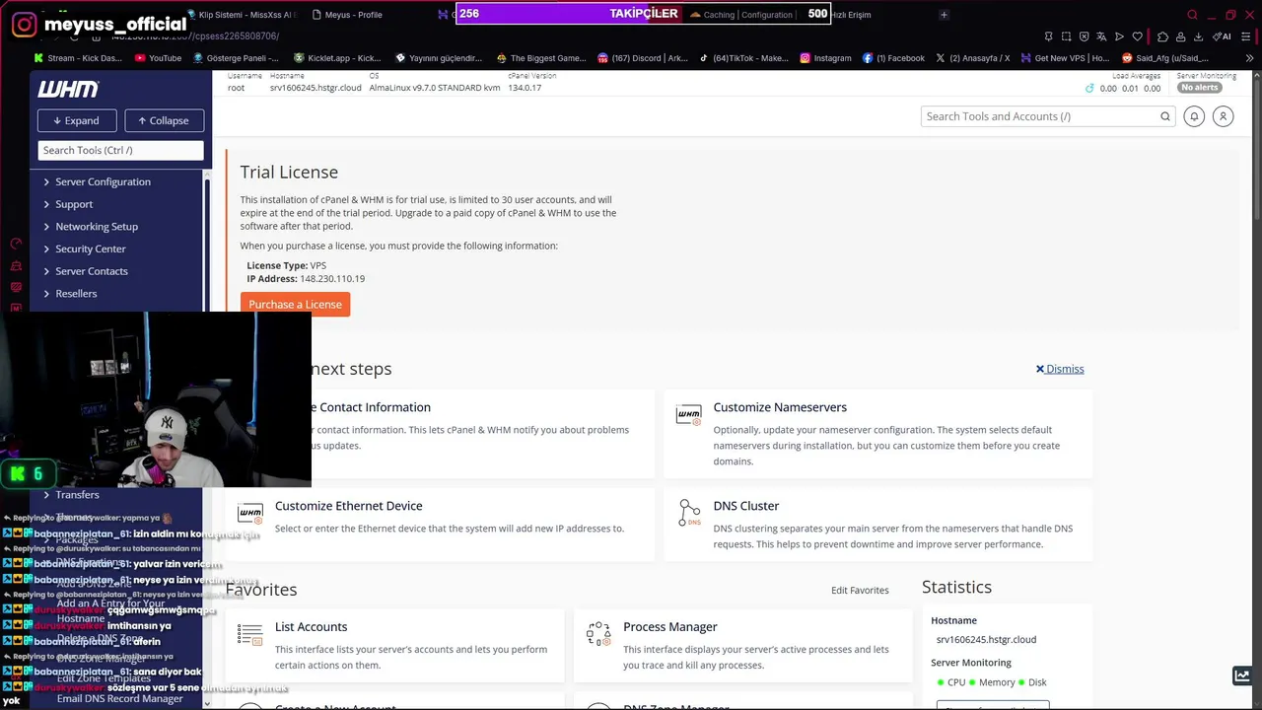Click the No alerts monitoring badge

(1200, 88)
